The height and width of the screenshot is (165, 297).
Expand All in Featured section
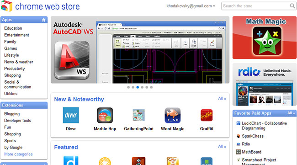(x=222, y=146)
